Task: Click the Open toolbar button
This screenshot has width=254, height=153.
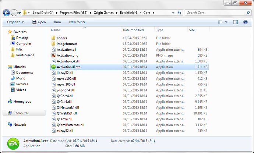Action: click(x=39, y=22)
